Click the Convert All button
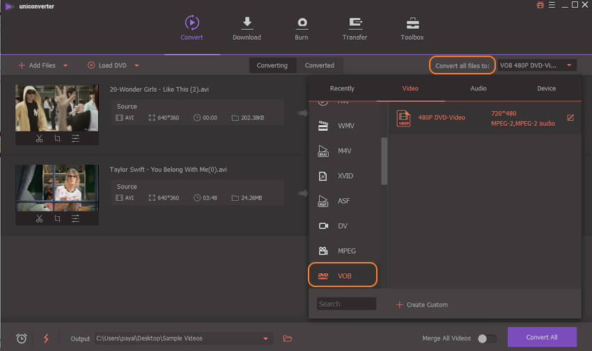The height and width of the screenshot is (351, 592). pos(542,337)
